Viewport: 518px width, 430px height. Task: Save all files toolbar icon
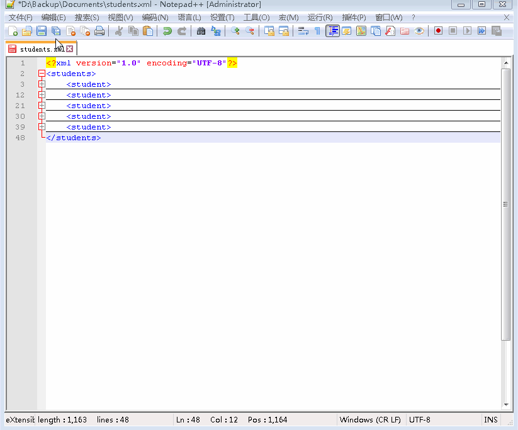click(x=56, y=31)
